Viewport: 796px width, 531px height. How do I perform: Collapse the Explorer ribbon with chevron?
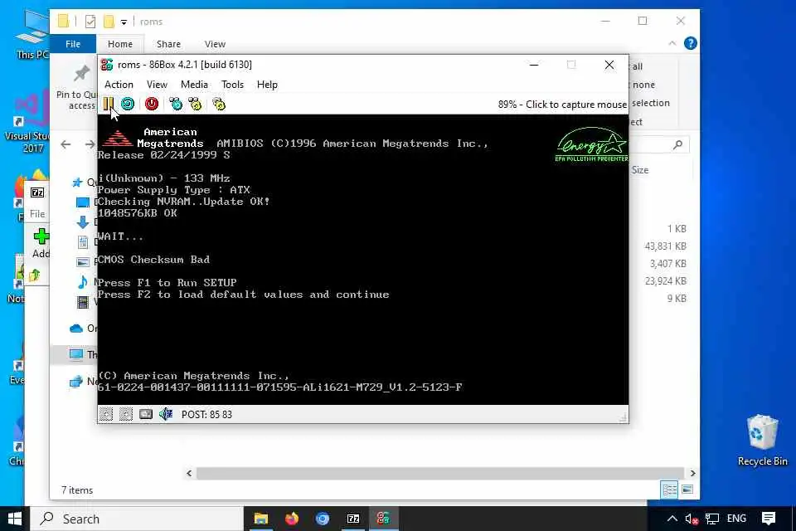coord(672,43)
